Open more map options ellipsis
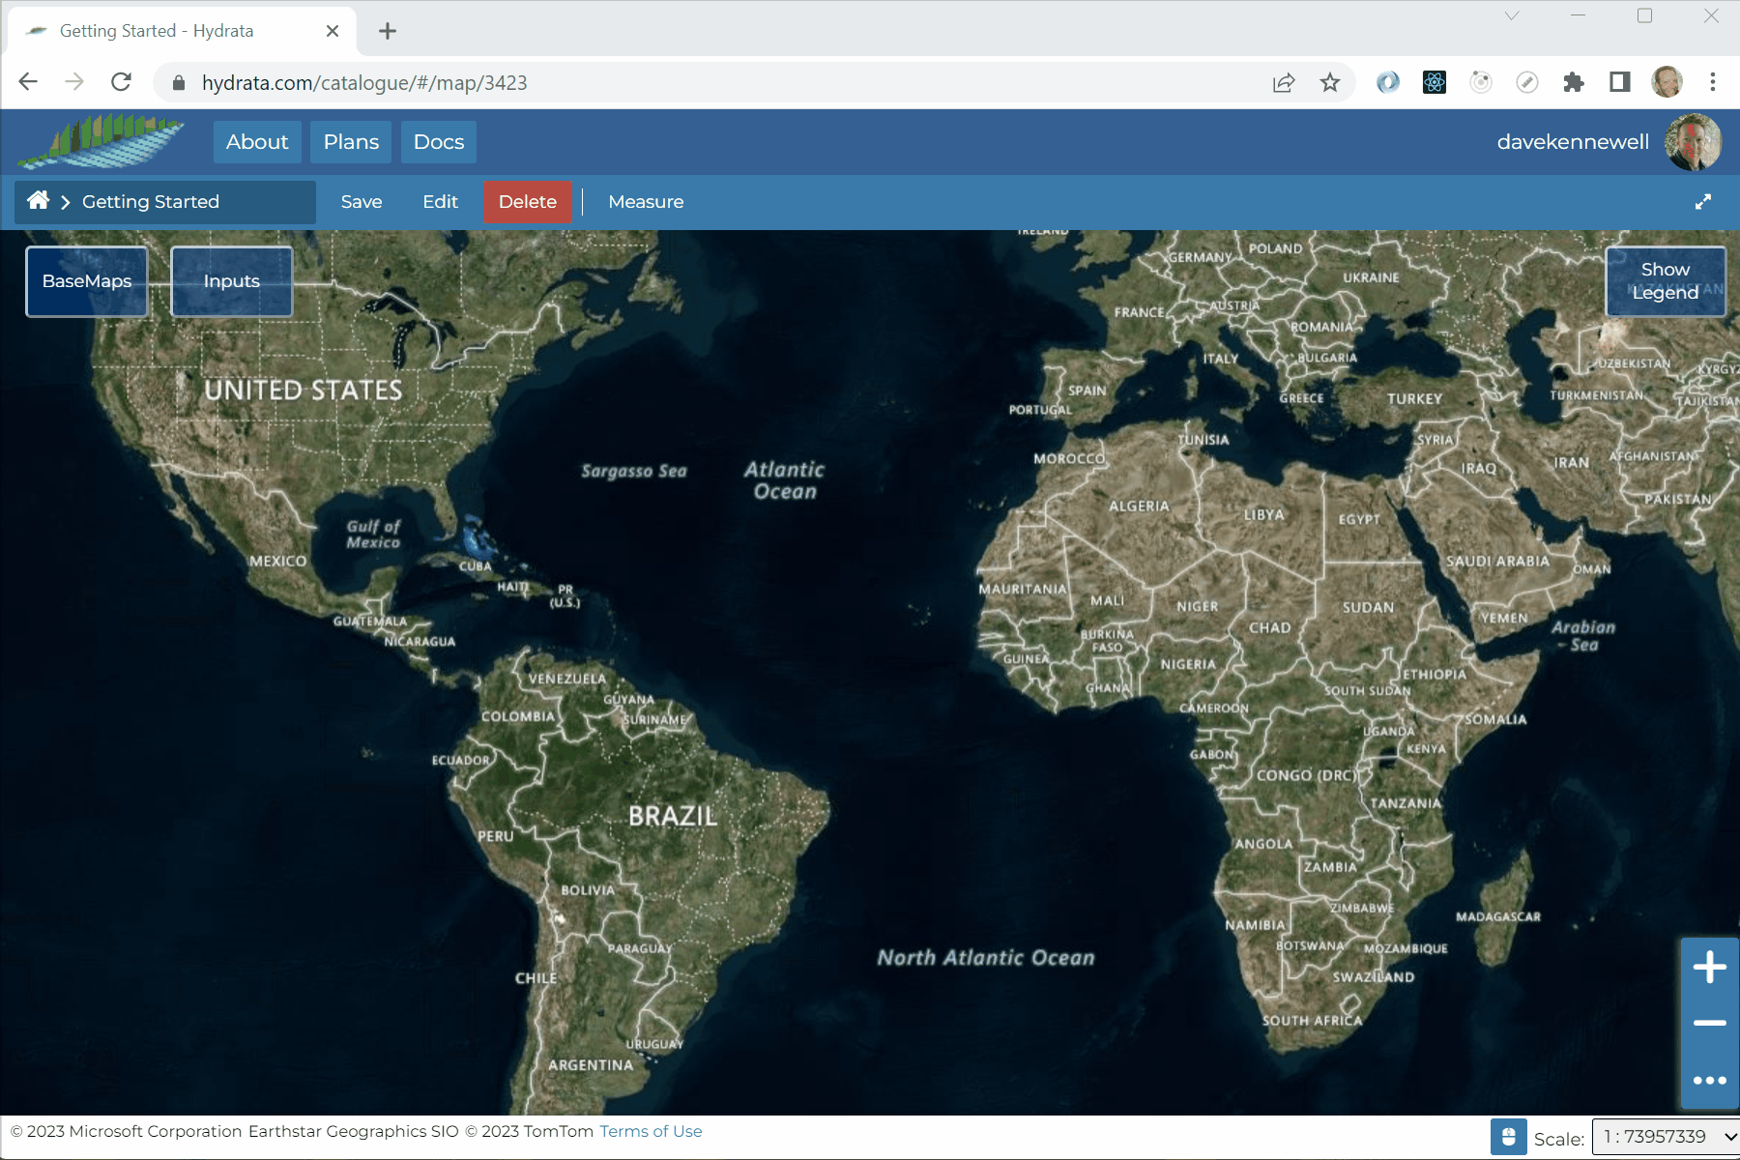The image size is (1740, 1160). 1709,1080
